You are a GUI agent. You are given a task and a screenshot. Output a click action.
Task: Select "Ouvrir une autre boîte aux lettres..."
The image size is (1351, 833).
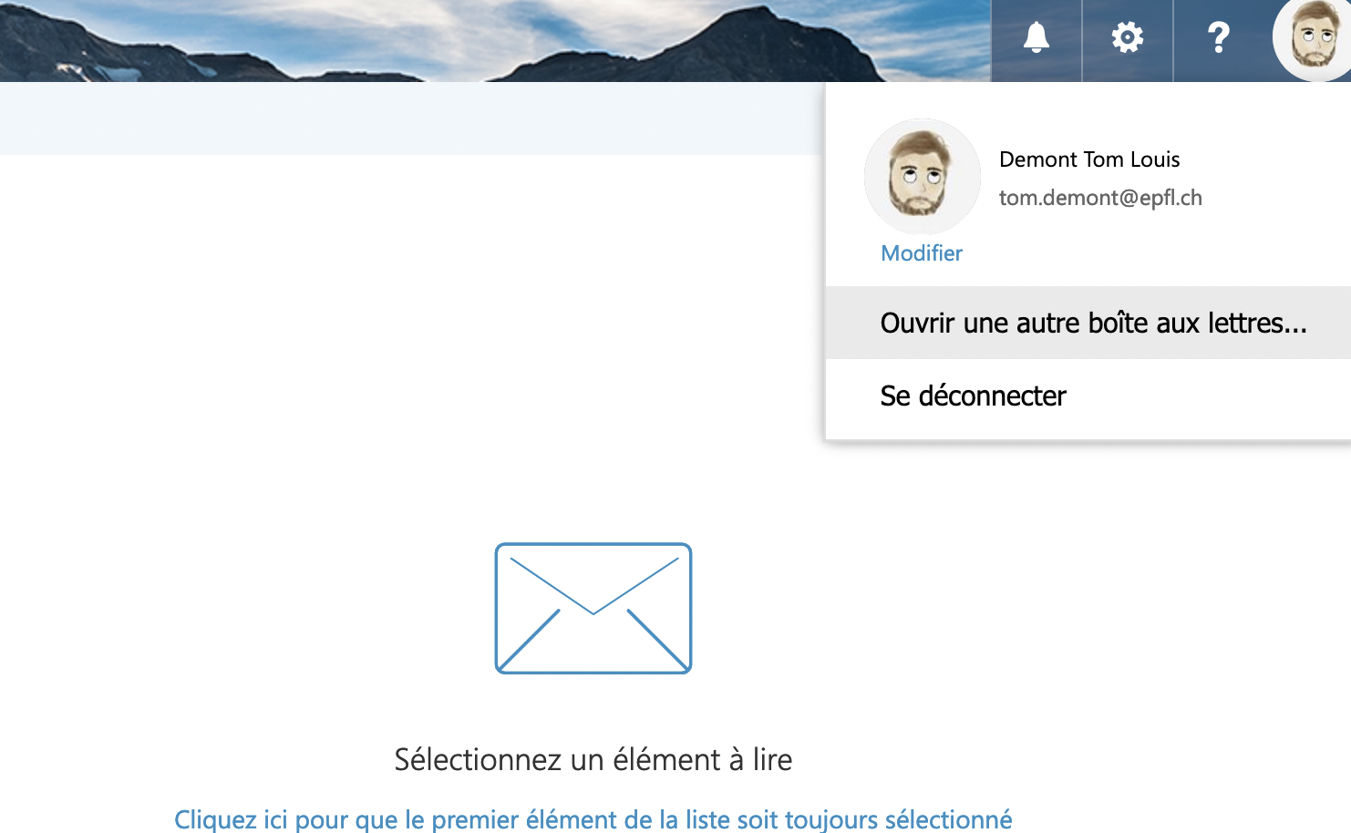[x=1092, y=324]
